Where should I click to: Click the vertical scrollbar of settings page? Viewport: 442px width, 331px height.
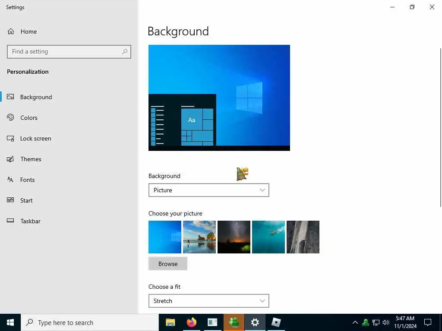pyautogui.click(x=441, y=128)
